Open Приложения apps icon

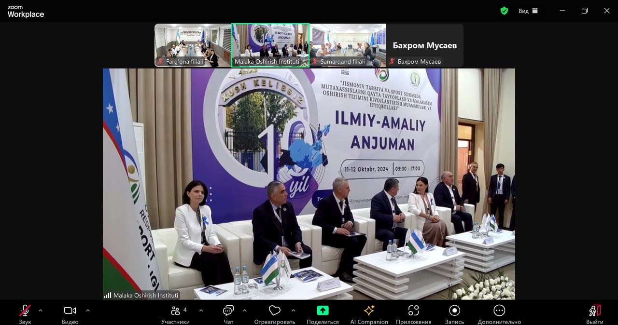click(x=413, y=314)
